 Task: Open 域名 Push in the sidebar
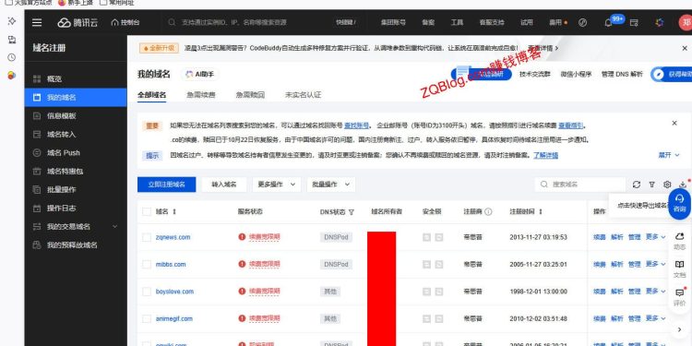pos(76,152)
